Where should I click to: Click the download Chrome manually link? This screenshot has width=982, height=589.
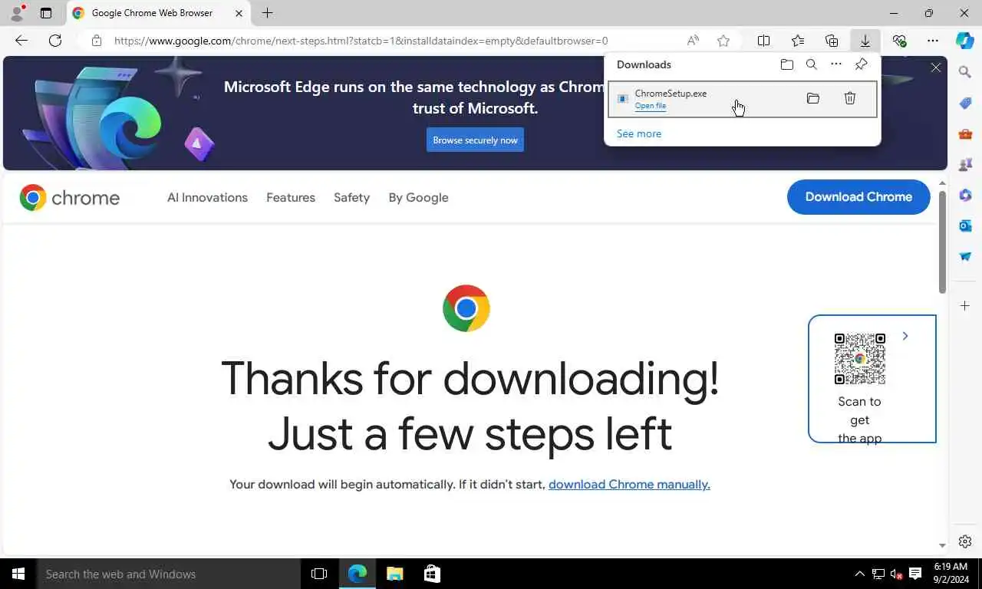[629, 484]
